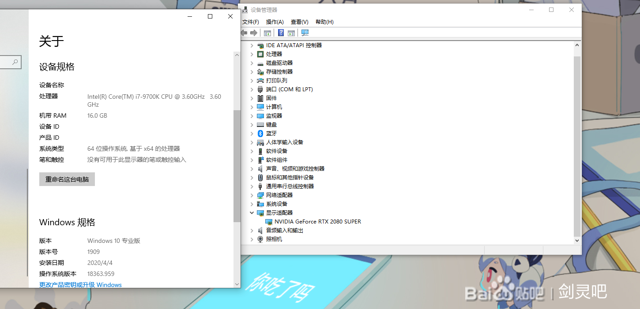640x309 pixels.
Task: Expand the 软件组件 node
Action: [x=252, y=160]
